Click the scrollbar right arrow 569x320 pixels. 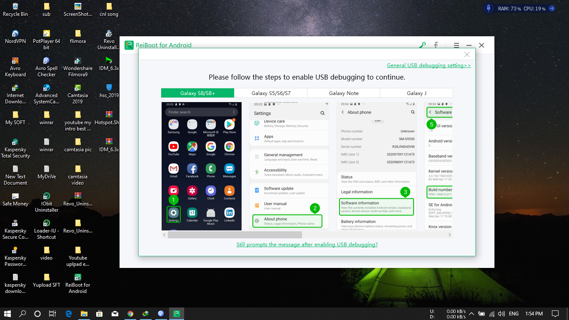[449, 235]
